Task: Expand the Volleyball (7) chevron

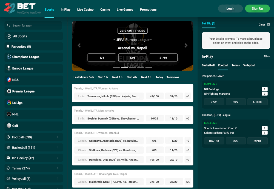Action: click(58, 179)
